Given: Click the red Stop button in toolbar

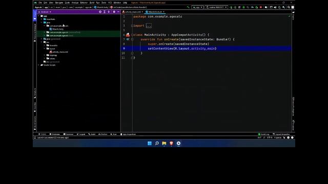Looking at the screenshot, I should pyautogui.click(x=261, y=7).
